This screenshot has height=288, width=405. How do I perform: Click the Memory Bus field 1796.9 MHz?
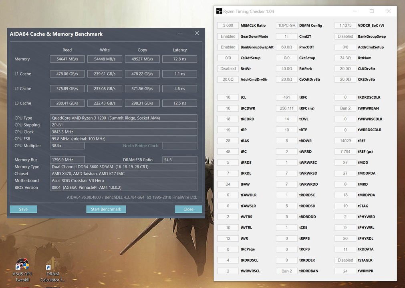point(67,160)
